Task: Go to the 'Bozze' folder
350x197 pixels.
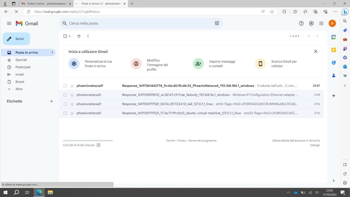Action: (20, 82)
